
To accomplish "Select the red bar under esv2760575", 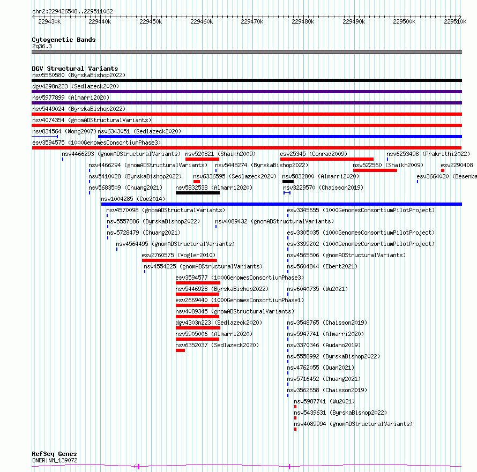I will (180, 260).
